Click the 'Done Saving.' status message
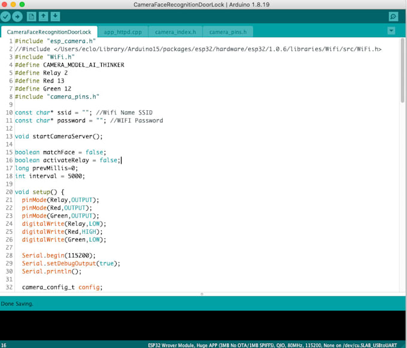Screen dimensions: 407x348 pos(17,304)
